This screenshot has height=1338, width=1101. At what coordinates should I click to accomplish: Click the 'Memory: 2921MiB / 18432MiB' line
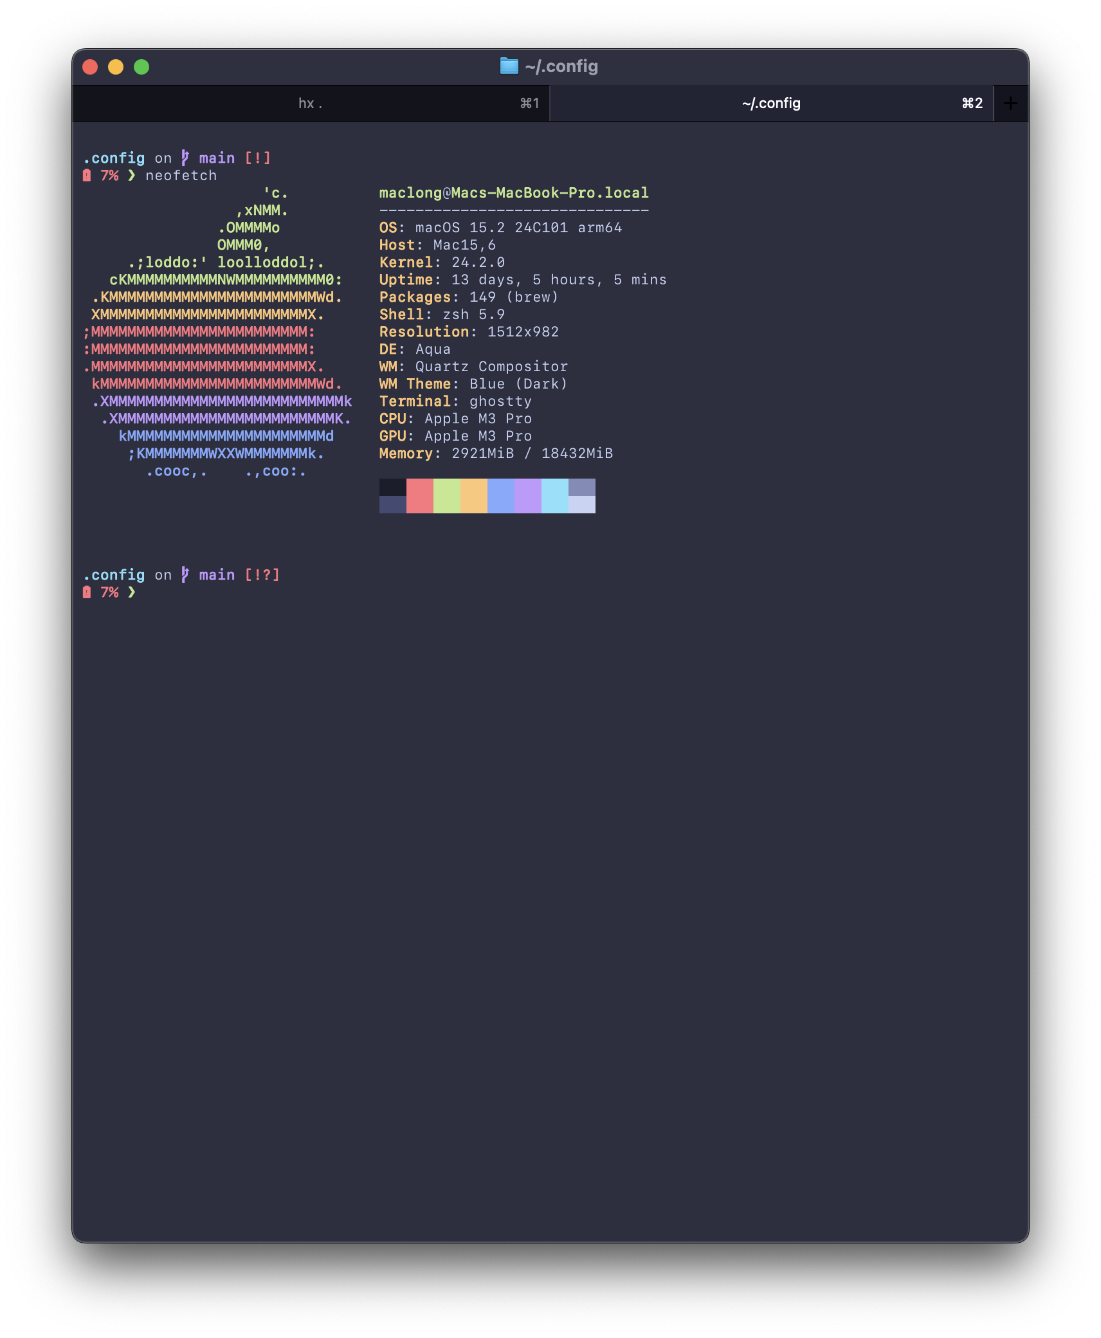click(496, 454)
